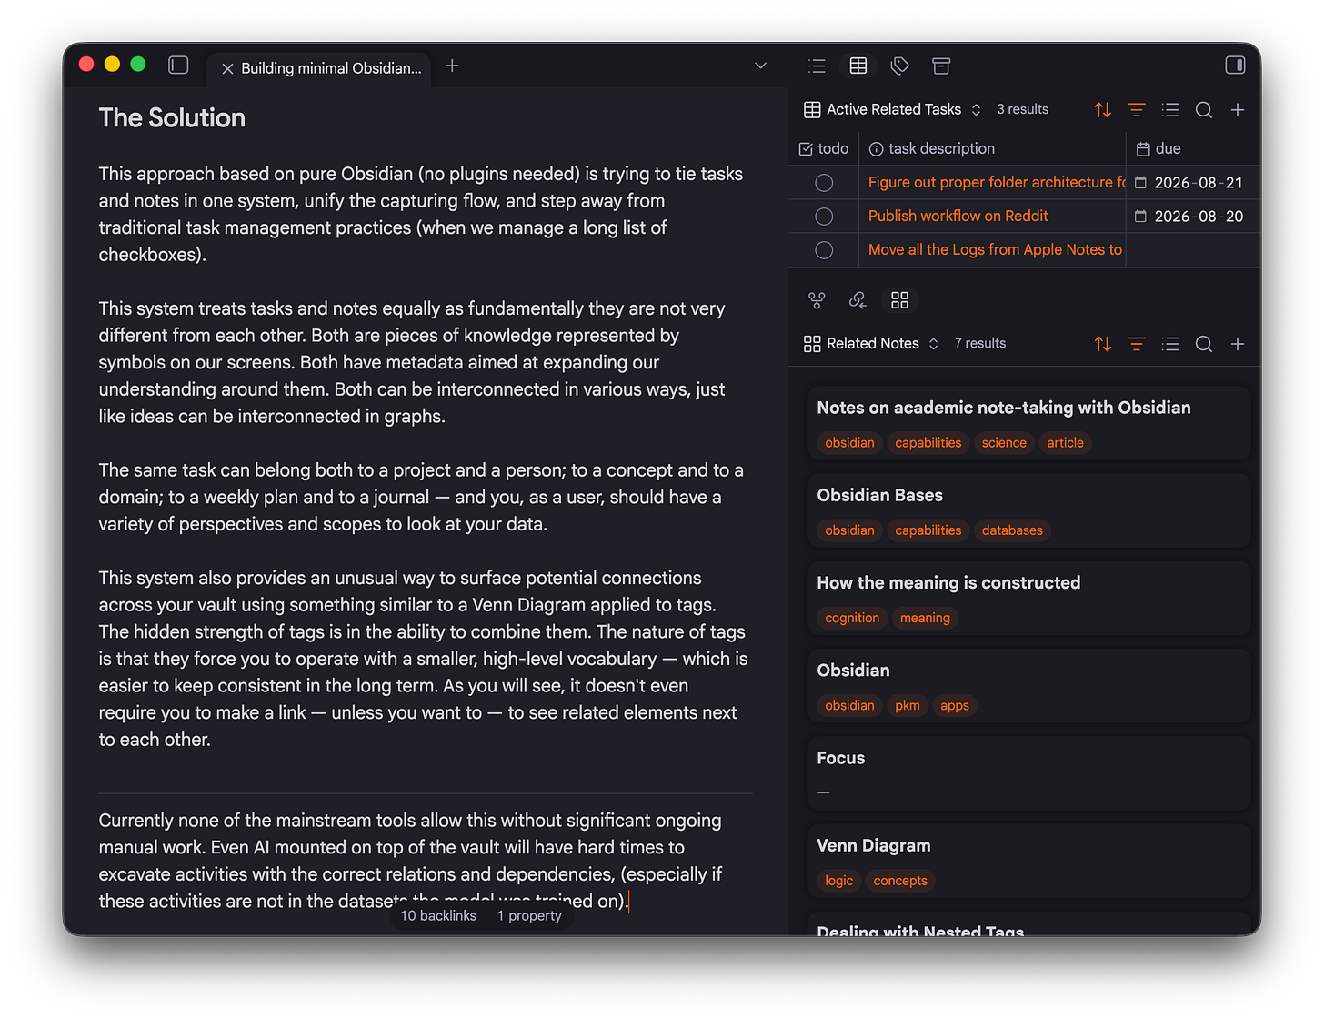The width and height of the screenshot is (1324, 1019).
Task: Open the archive box sidebar icon
Action: [x=941, y=66]
